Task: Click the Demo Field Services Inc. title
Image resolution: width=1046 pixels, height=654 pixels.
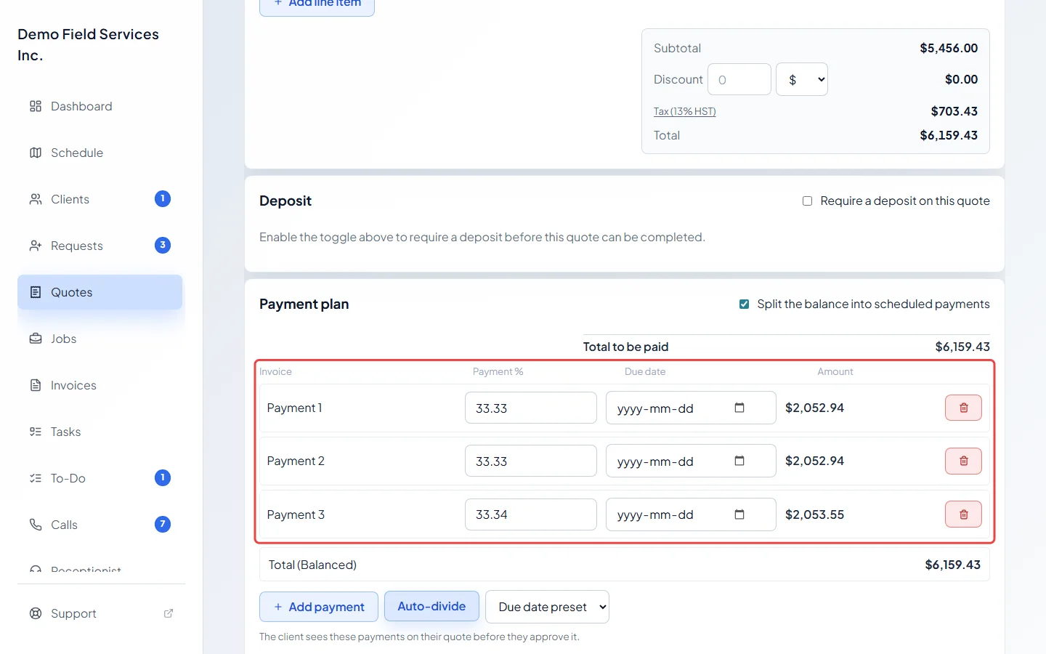Action: pyautogui.click(x=88, y=44)
